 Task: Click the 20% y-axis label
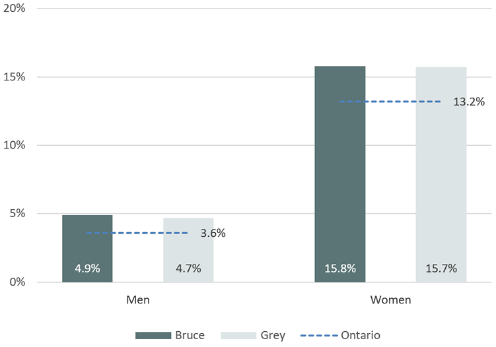pos(15,9)
